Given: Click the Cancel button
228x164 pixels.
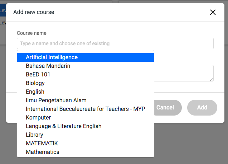Looking at the screenshot, I should click(x=167, y=108).
